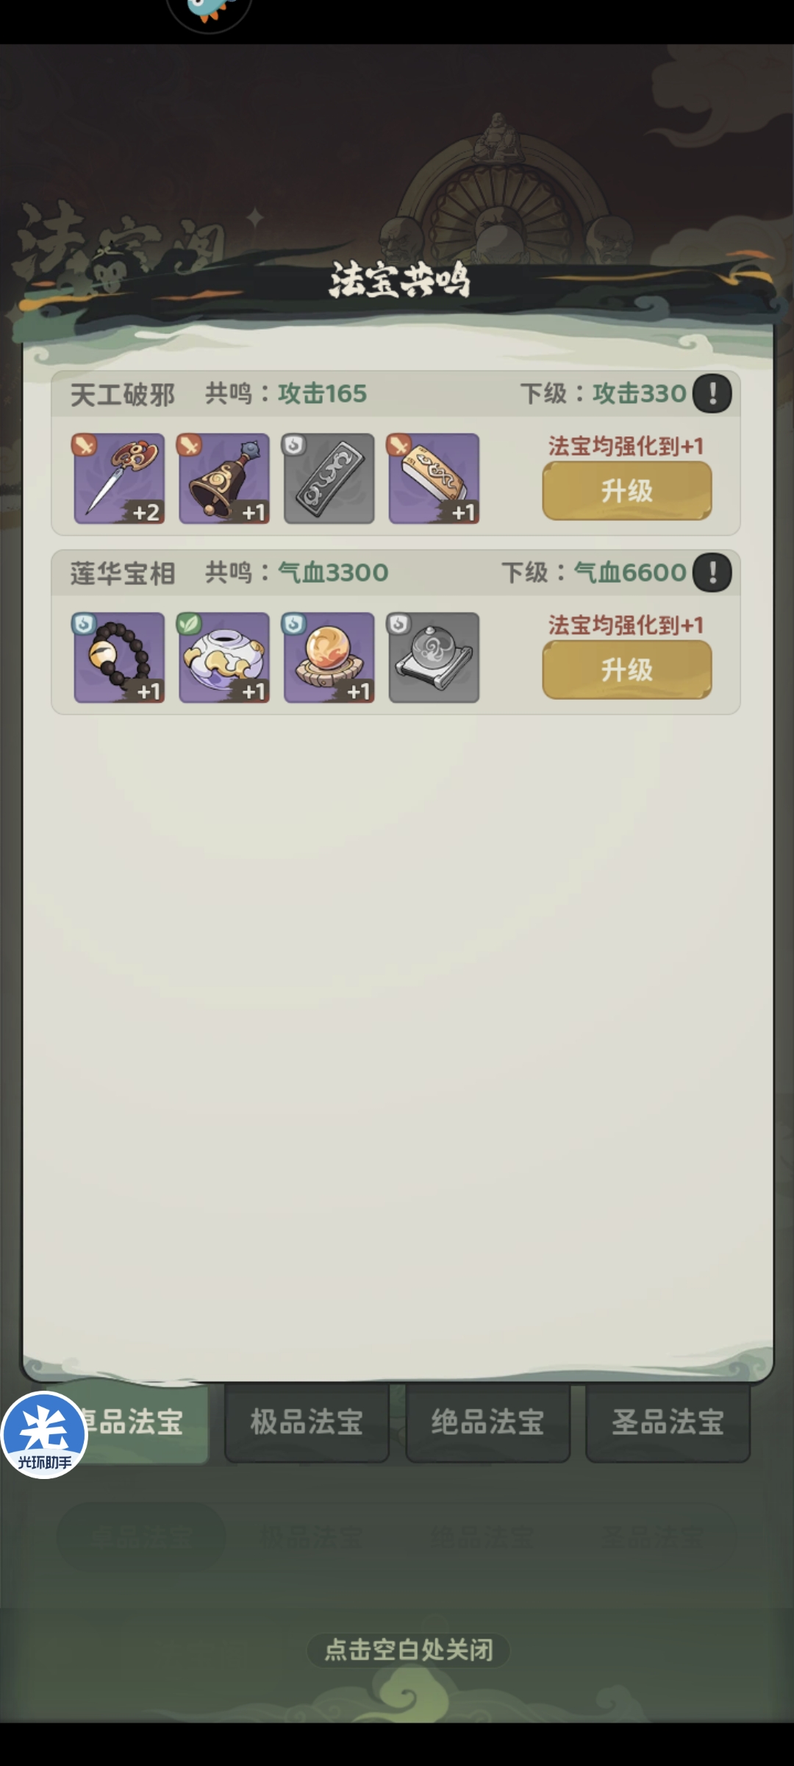This screenshot has width=794, height=1766.
Task: Open the 光环助手 floating assistant
Action: [44, 1436]
